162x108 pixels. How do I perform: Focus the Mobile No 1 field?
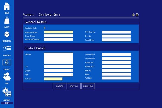click(x=116, y=62)
